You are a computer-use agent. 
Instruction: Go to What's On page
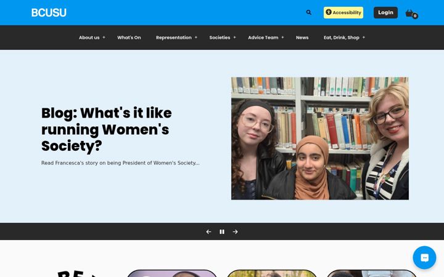point(129,38)
